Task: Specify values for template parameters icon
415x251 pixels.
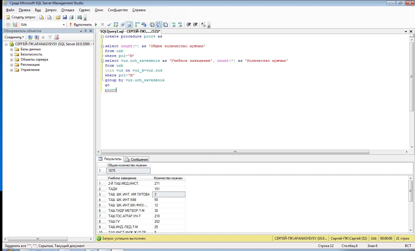Action: 203,25
